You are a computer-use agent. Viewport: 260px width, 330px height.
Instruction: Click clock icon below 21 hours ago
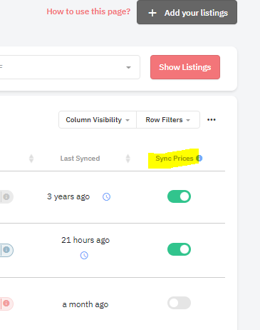tap(84, 255)
